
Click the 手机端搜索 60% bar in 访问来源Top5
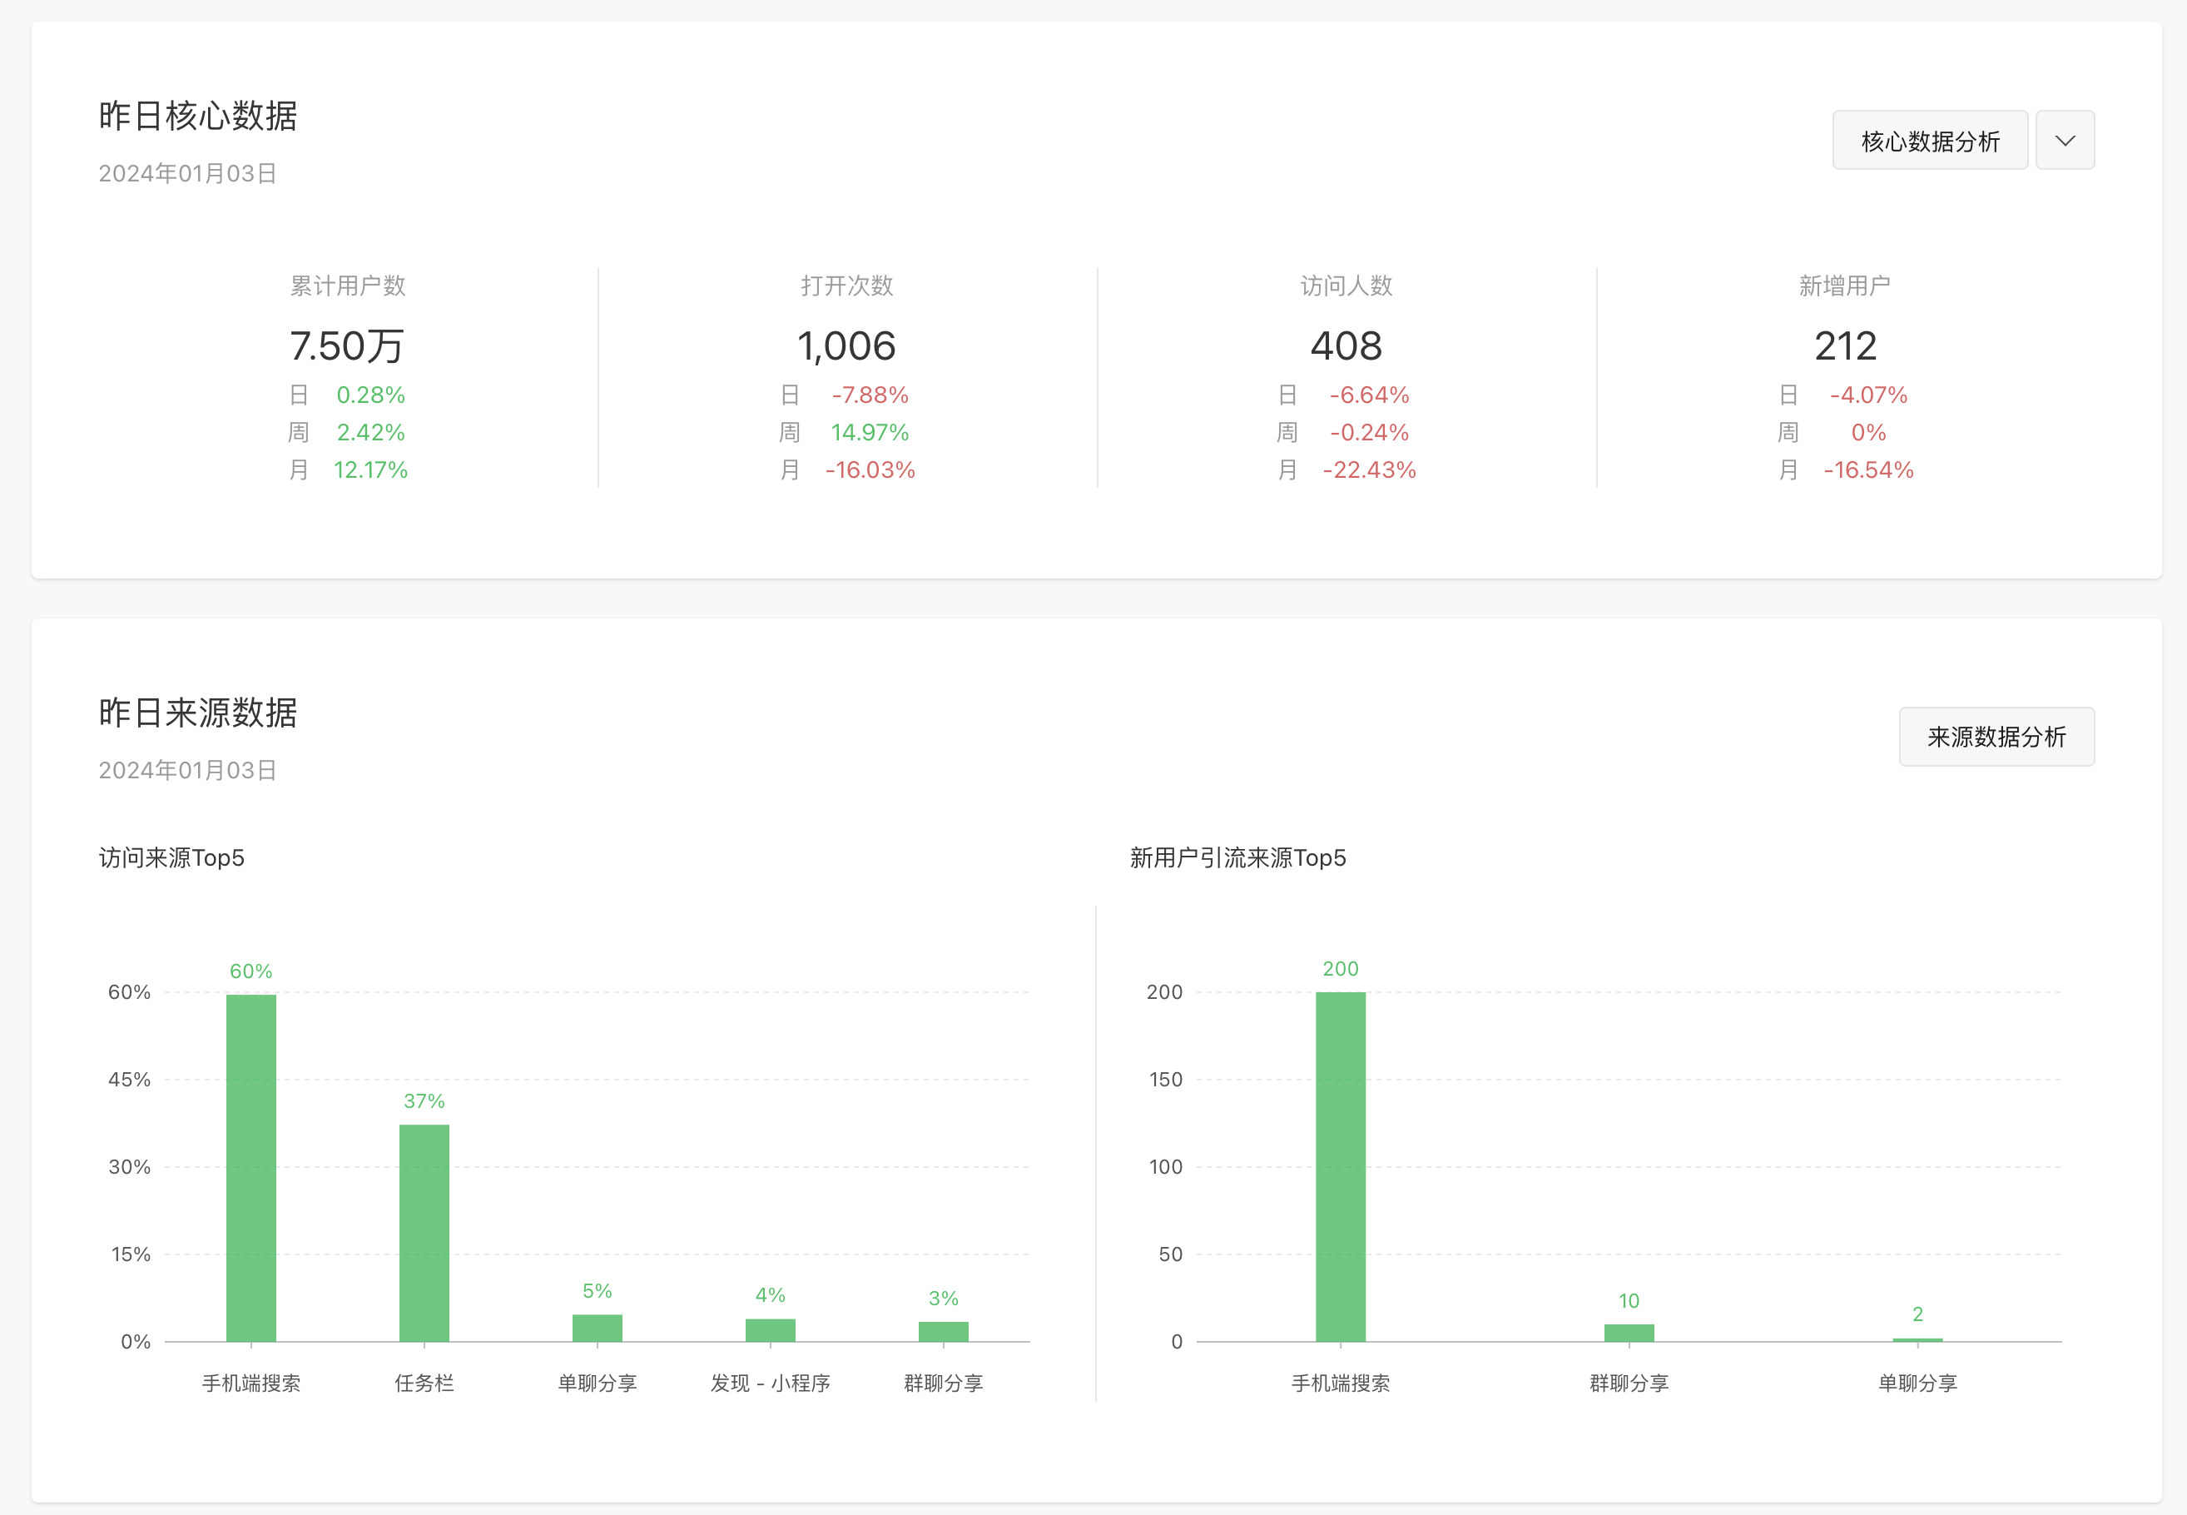click(x=251, y=1168)
